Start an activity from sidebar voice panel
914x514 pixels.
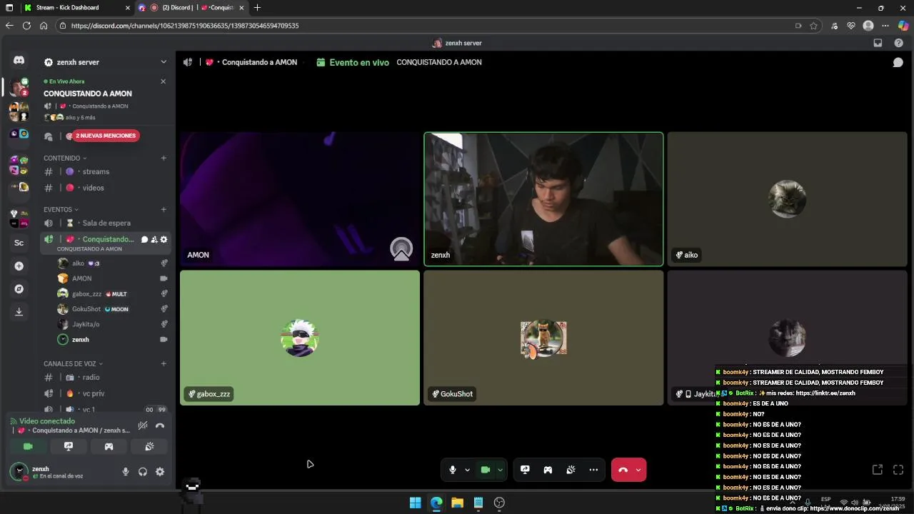coord(109,446)
